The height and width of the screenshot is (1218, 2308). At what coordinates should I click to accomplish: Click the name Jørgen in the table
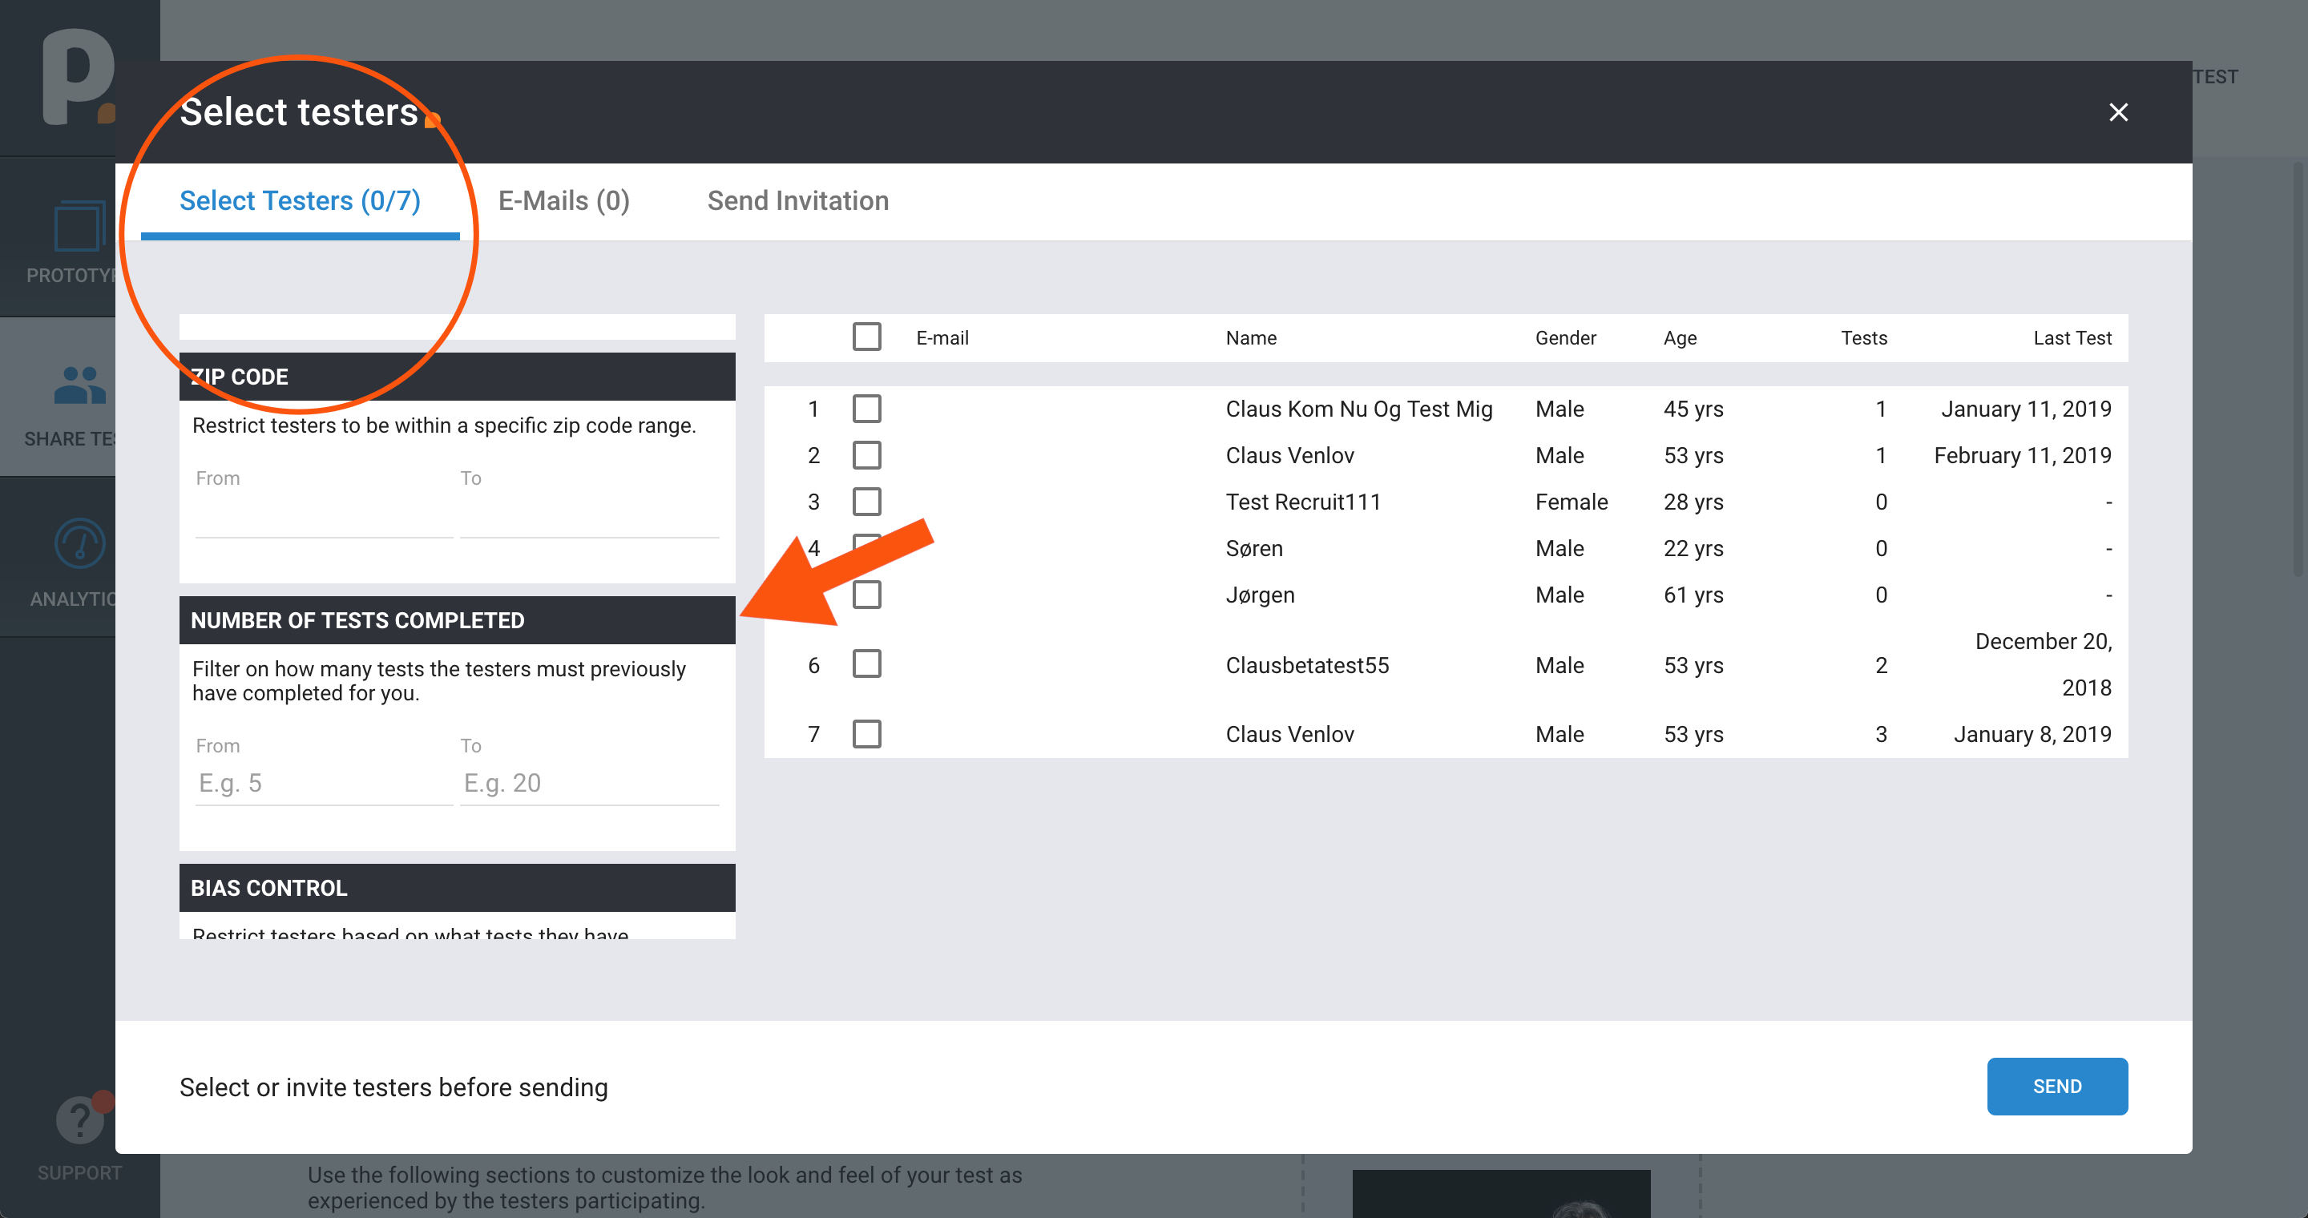pos(1260,595)
